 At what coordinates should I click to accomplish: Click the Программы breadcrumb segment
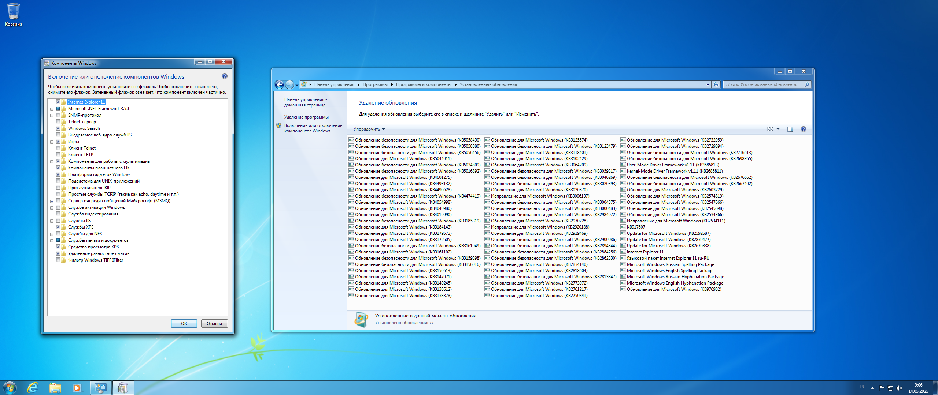375,84
